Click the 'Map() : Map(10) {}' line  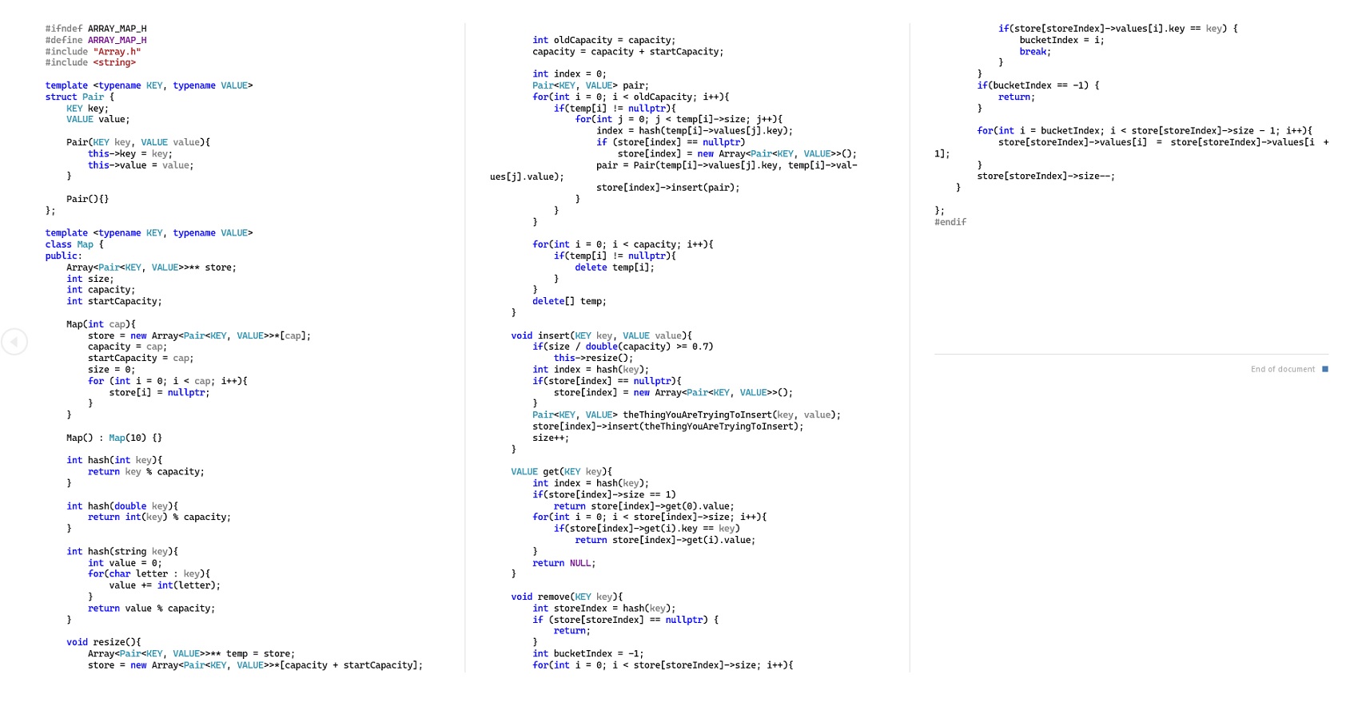click(114, 438)
